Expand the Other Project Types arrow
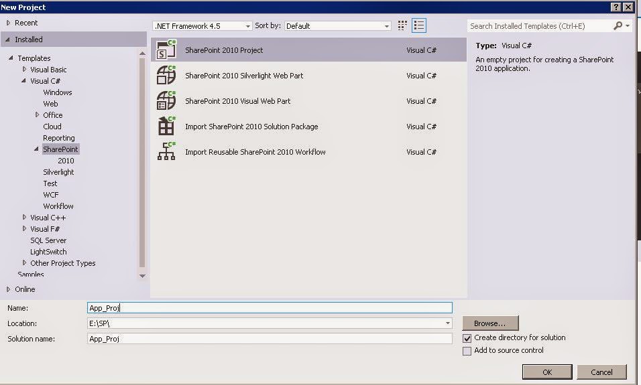Screen dimensions: 641x385 pyautogui.click(x=24, y=263)
